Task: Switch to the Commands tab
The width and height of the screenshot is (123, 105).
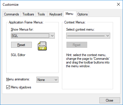Action: tap(11, 14)
